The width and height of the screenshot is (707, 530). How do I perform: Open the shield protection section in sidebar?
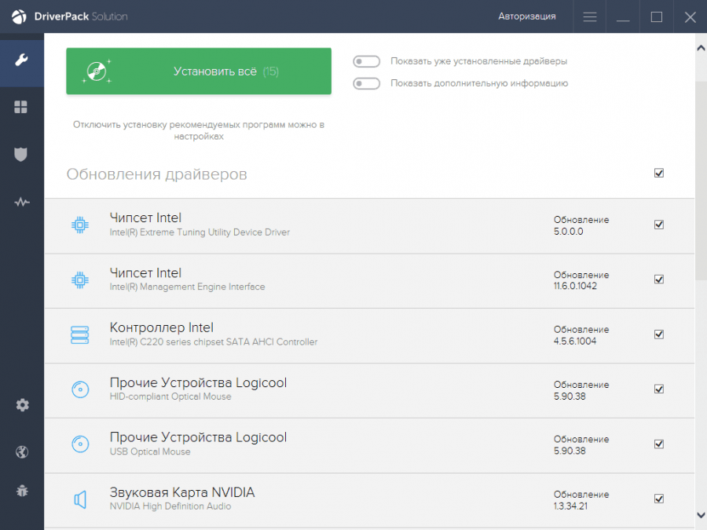tap(22, 154)
